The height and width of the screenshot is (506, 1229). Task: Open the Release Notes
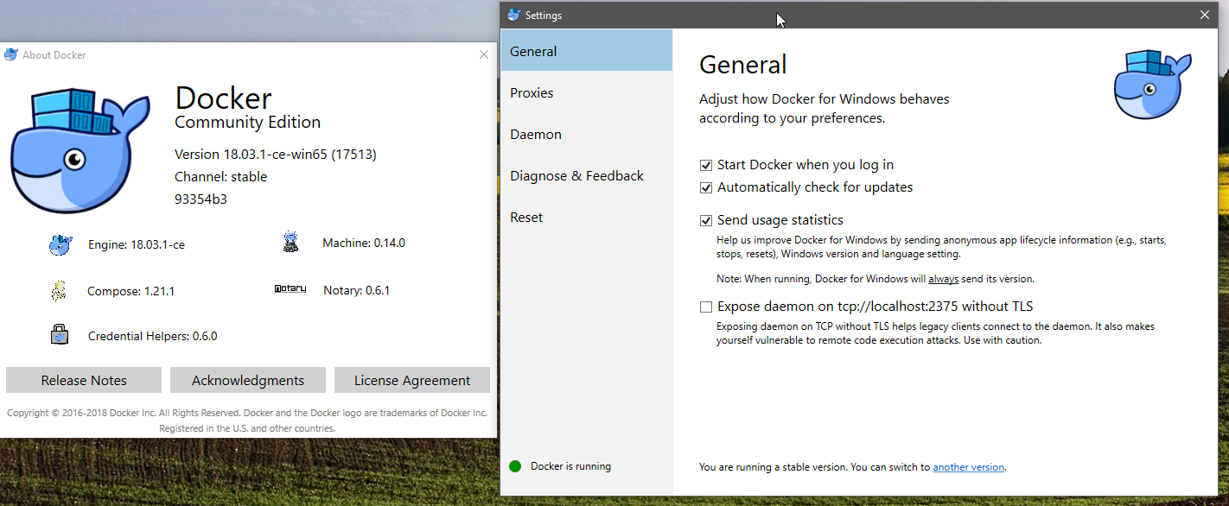tap(83, 380)
